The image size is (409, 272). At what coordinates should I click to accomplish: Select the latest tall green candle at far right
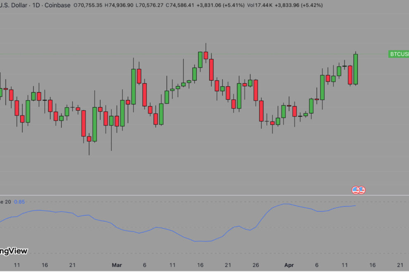tap(355, 69)
